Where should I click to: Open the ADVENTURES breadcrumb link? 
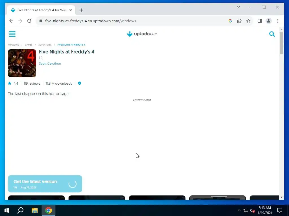click(45, 45)
